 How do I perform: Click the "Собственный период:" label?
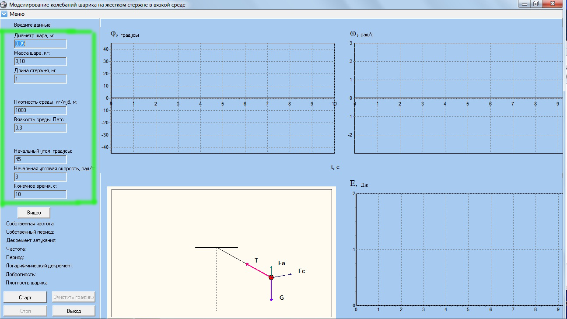[30, 232]
